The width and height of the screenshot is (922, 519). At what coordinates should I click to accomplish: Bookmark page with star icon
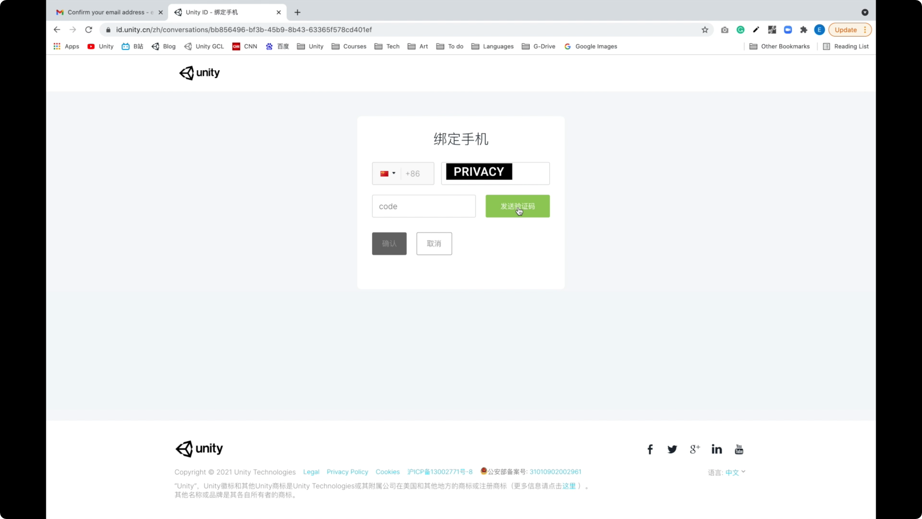(705, 30)
